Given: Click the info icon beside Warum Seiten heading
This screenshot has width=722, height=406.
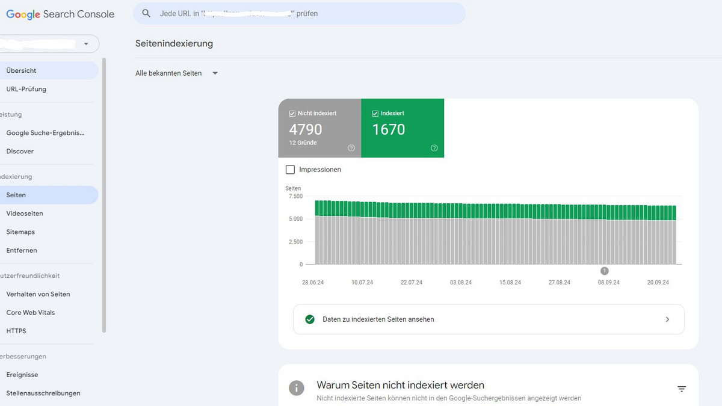Looking at the screenshot, I should pos(296,388).
